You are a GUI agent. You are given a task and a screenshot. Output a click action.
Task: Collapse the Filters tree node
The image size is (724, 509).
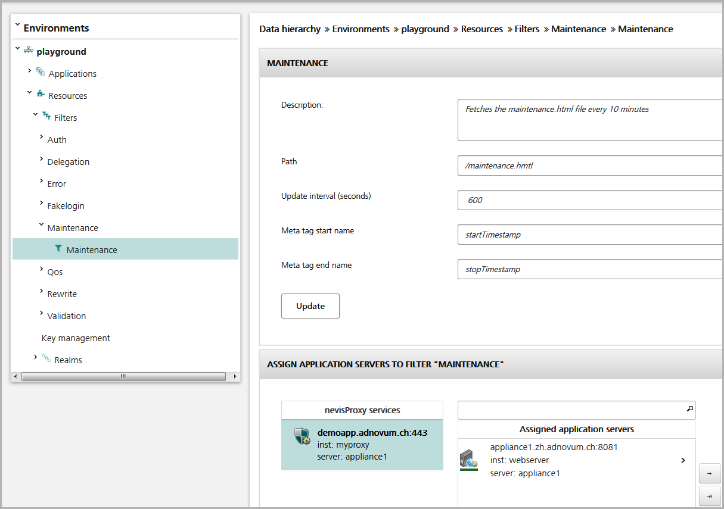point(35,115)
